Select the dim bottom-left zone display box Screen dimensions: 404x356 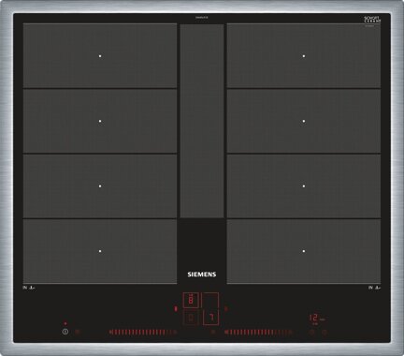tap(191, 318)
